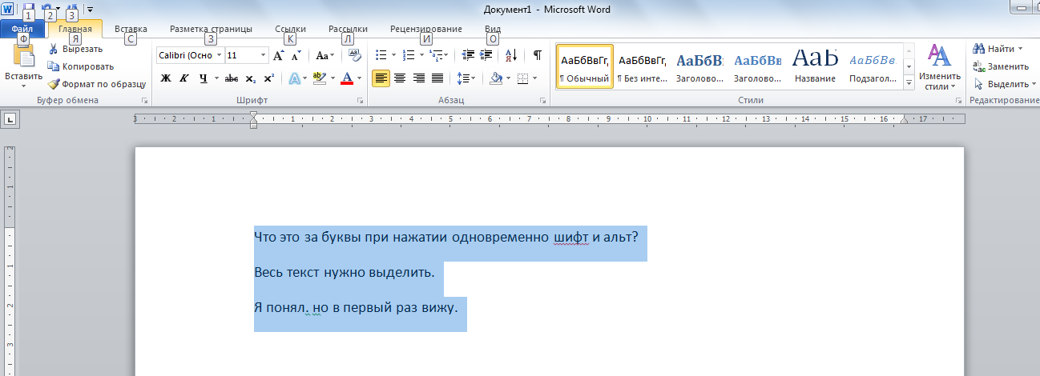Screen dimensions: 1040x376
Task: Open the Clipboard (Буфер обмена) pane launcher
Action: click(x=145, y=101)
